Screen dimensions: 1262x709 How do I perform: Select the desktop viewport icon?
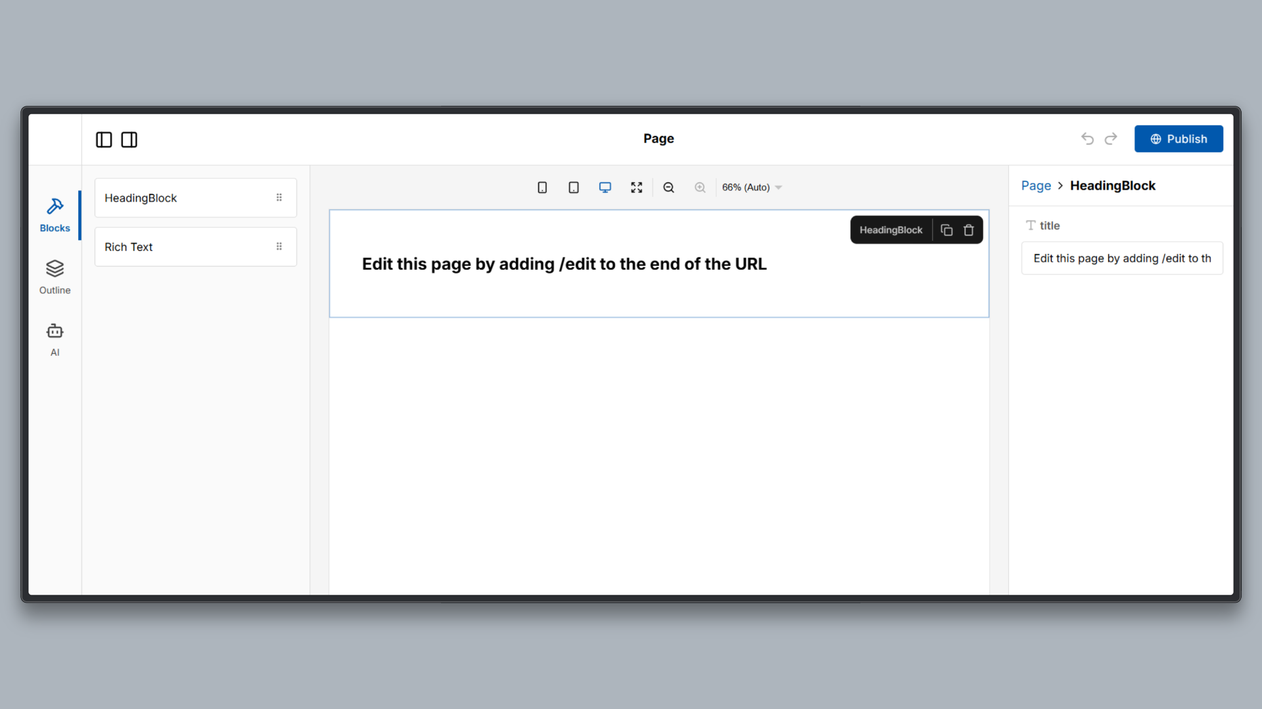click(605, 187)
